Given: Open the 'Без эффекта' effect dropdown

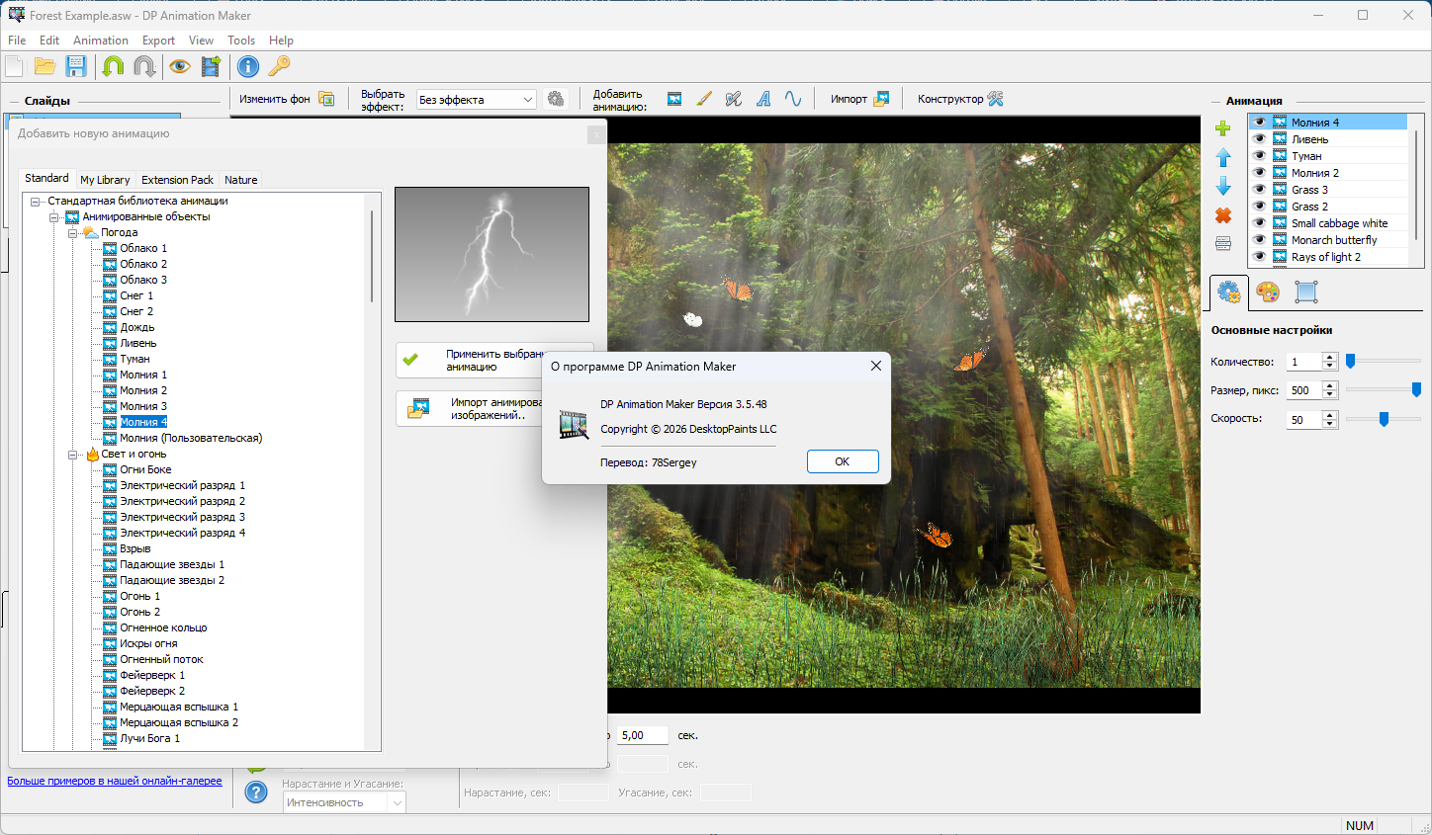Looking at the screenshot, I should tap(477, 99).
